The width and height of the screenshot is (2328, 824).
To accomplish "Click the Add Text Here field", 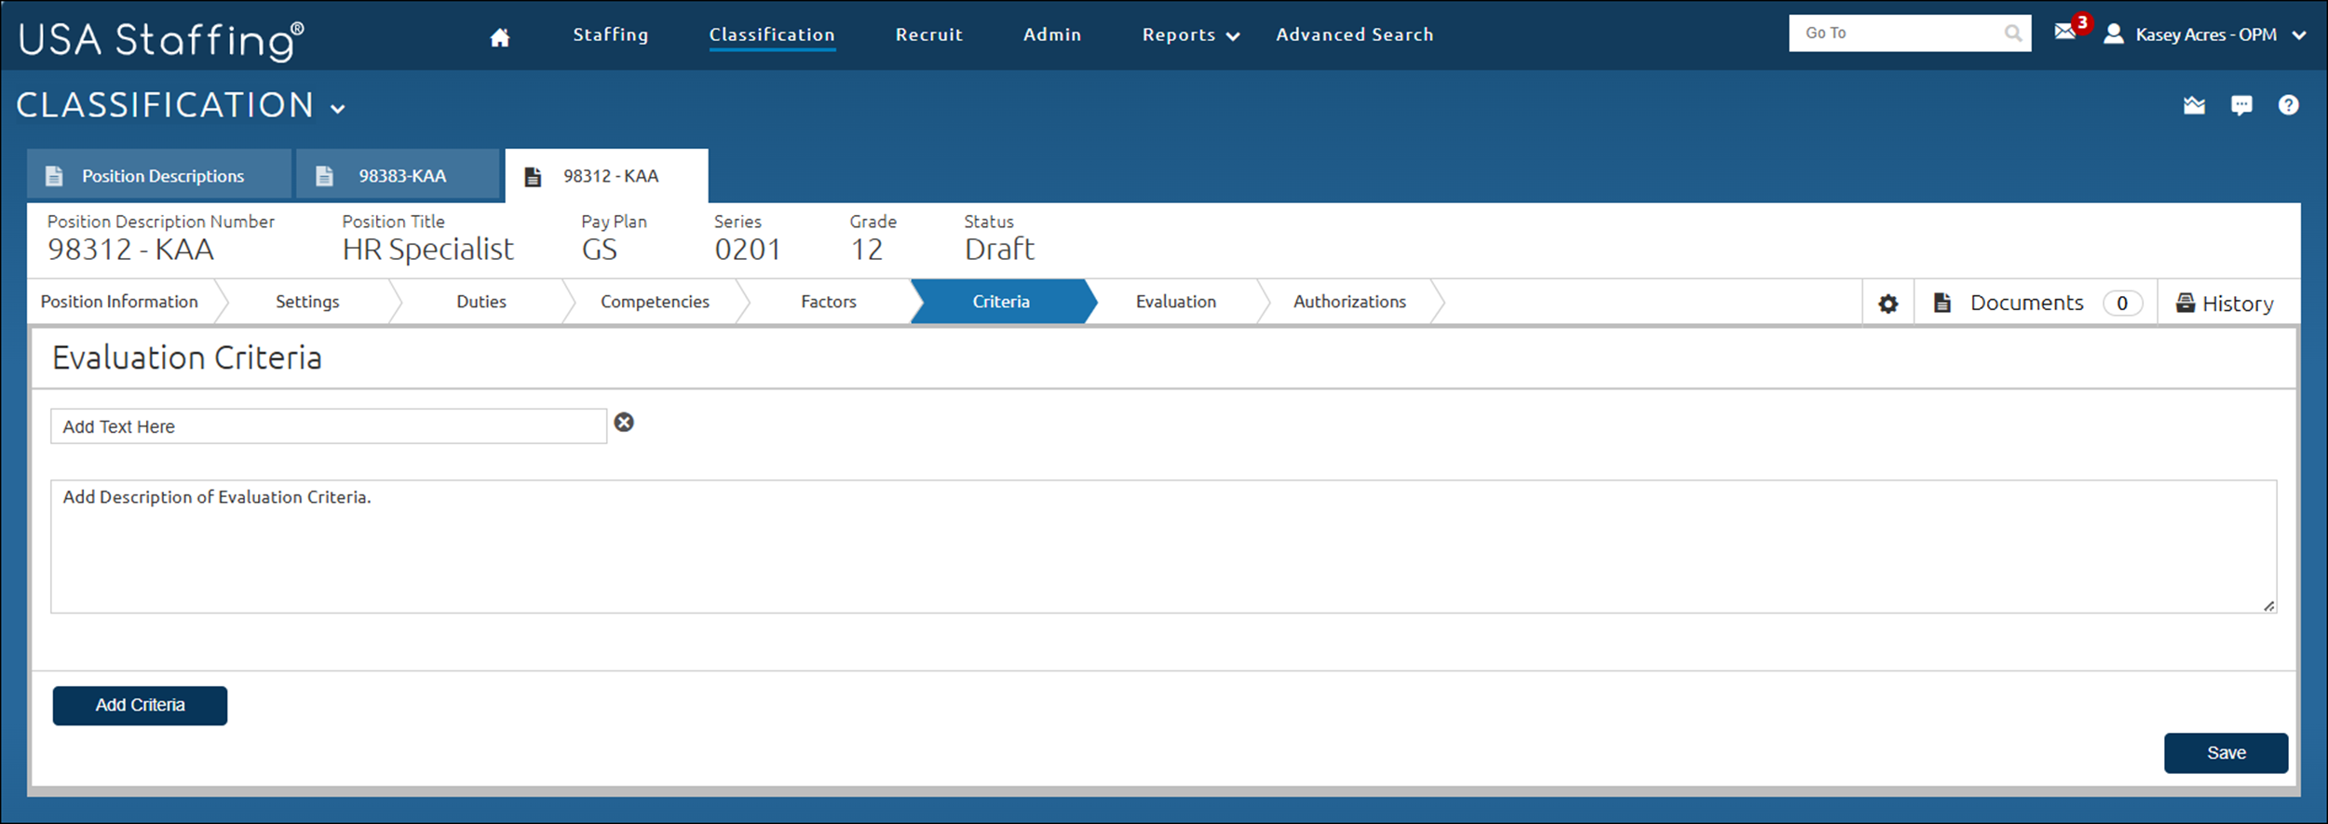I will [329, 426].
